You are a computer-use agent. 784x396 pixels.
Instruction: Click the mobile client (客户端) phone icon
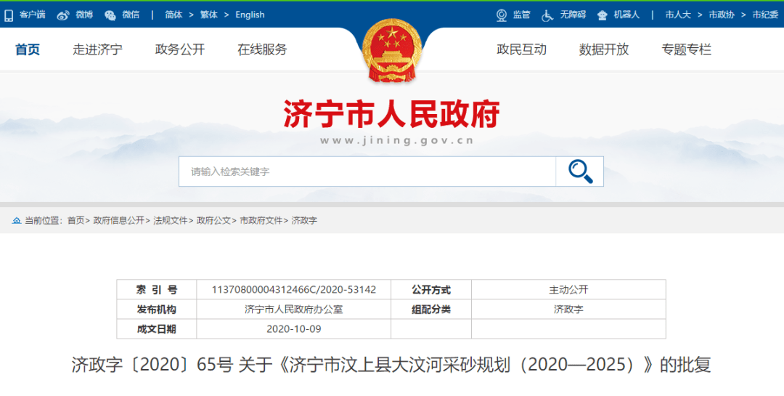coord(9,15)
